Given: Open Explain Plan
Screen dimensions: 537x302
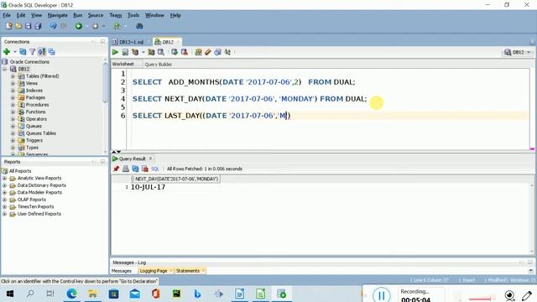Looking at the screenshot, I should [x=135, y=52].
